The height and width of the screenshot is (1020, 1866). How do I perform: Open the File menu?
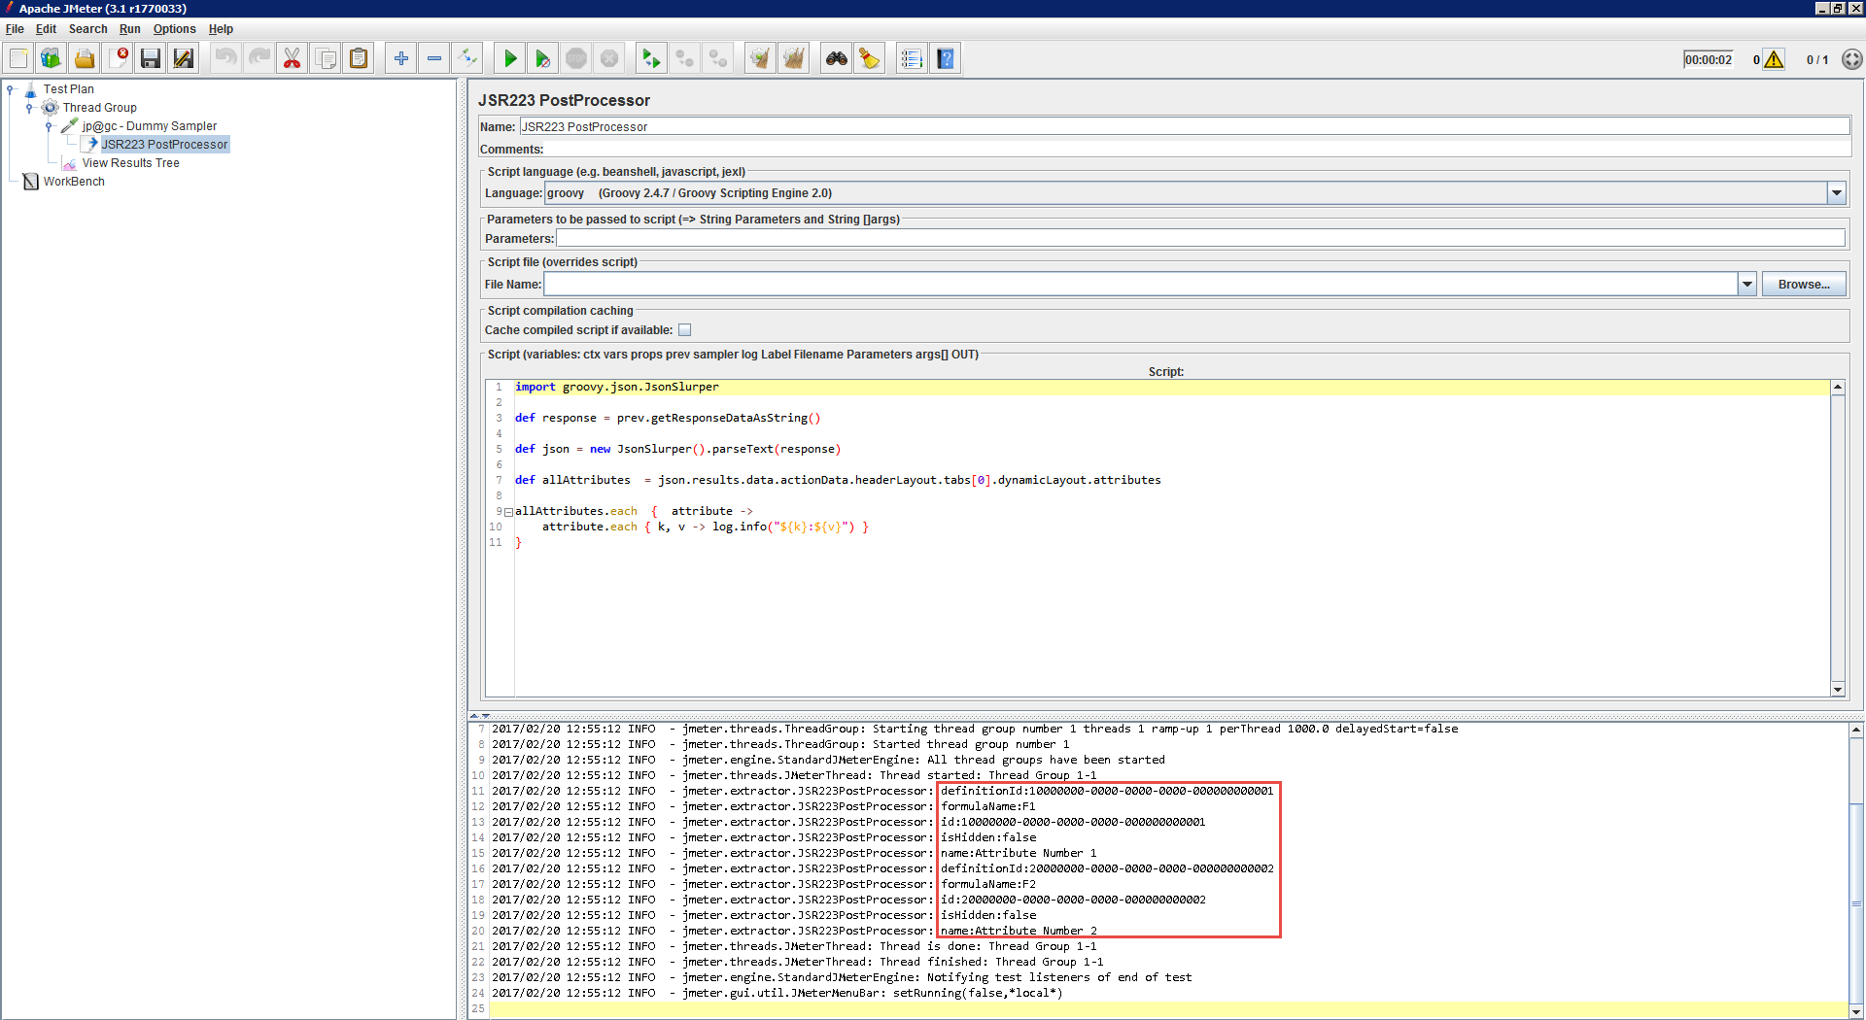coord(15,29)
